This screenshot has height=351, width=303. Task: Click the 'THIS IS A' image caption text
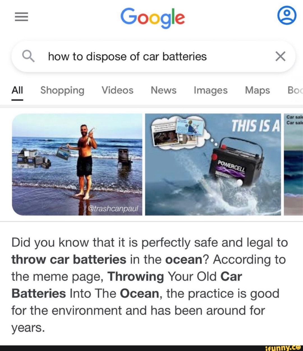coord(256,126)
